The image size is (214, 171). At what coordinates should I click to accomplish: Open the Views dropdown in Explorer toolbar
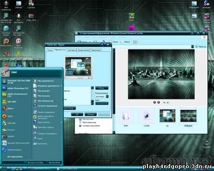[136, 42]
